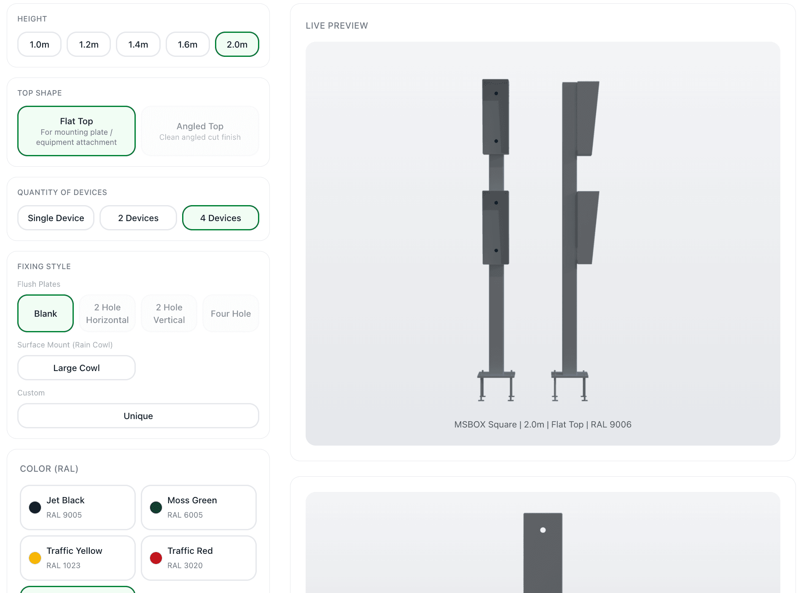
Task: Click the Surface Mount (Rain Cowl) label
Action: 65,345
